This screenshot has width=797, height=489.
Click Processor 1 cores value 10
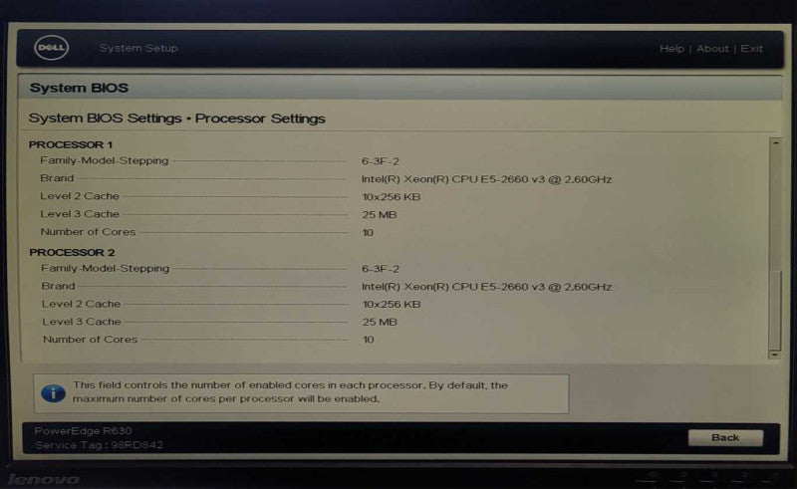click(368, 232)
